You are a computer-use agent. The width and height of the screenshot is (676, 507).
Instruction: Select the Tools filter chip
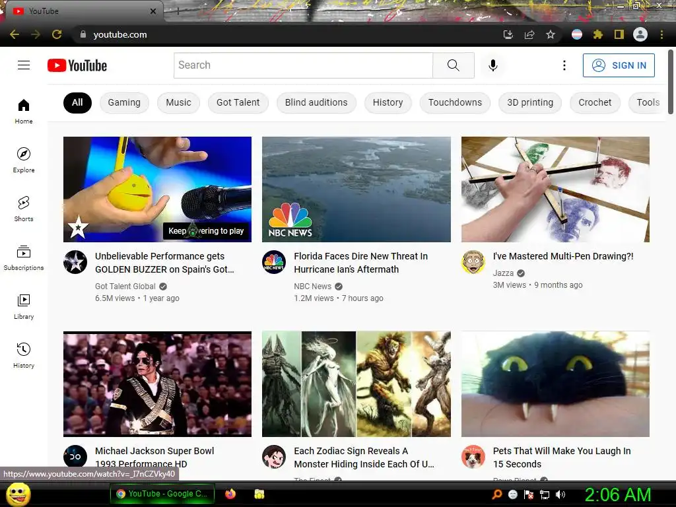(648, 102)
